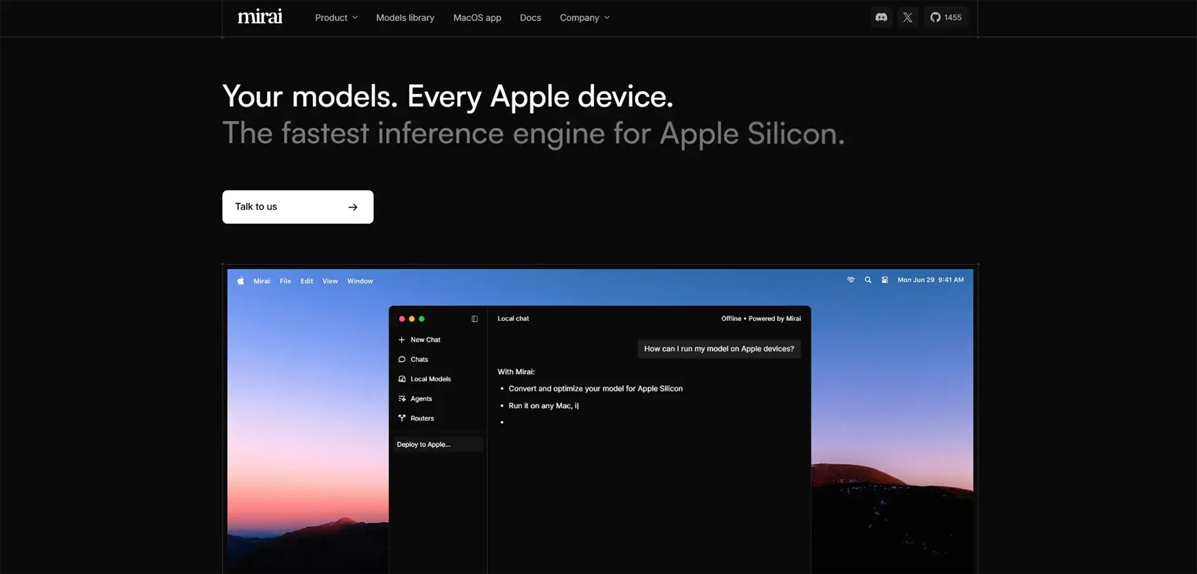Open the Control Center icon
The image size is (1197, 574).
(x=885, y=280)
